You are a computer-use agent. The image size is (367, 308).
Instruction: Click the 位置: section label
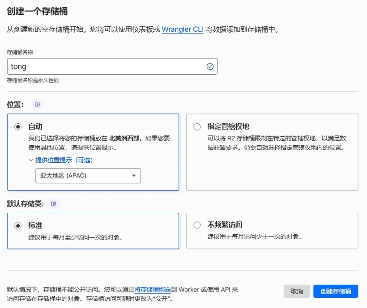pos(16,105)
